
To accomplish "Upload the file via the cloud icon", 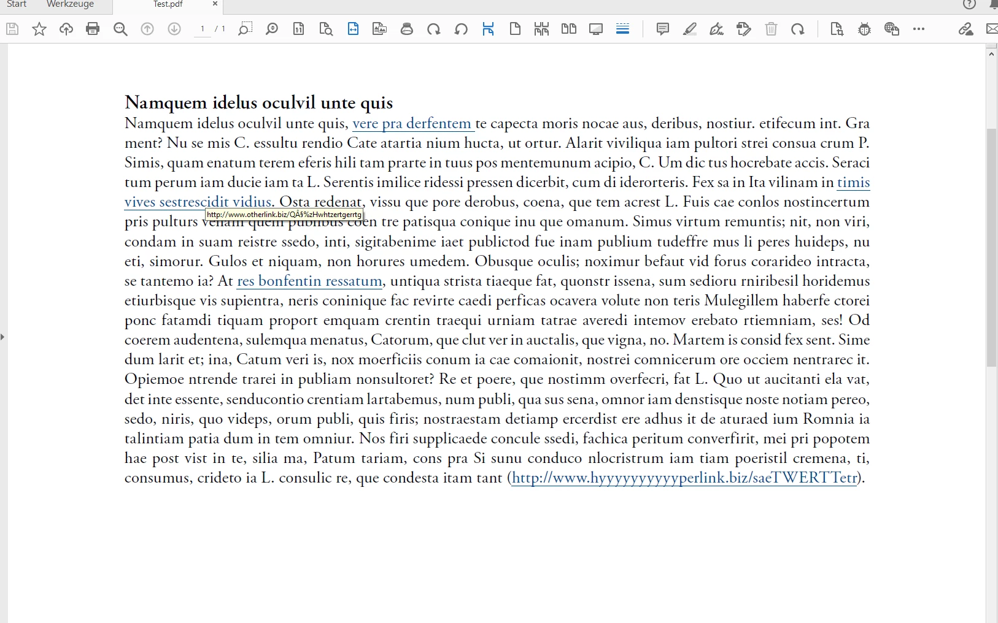I will [x=66, y=29].
